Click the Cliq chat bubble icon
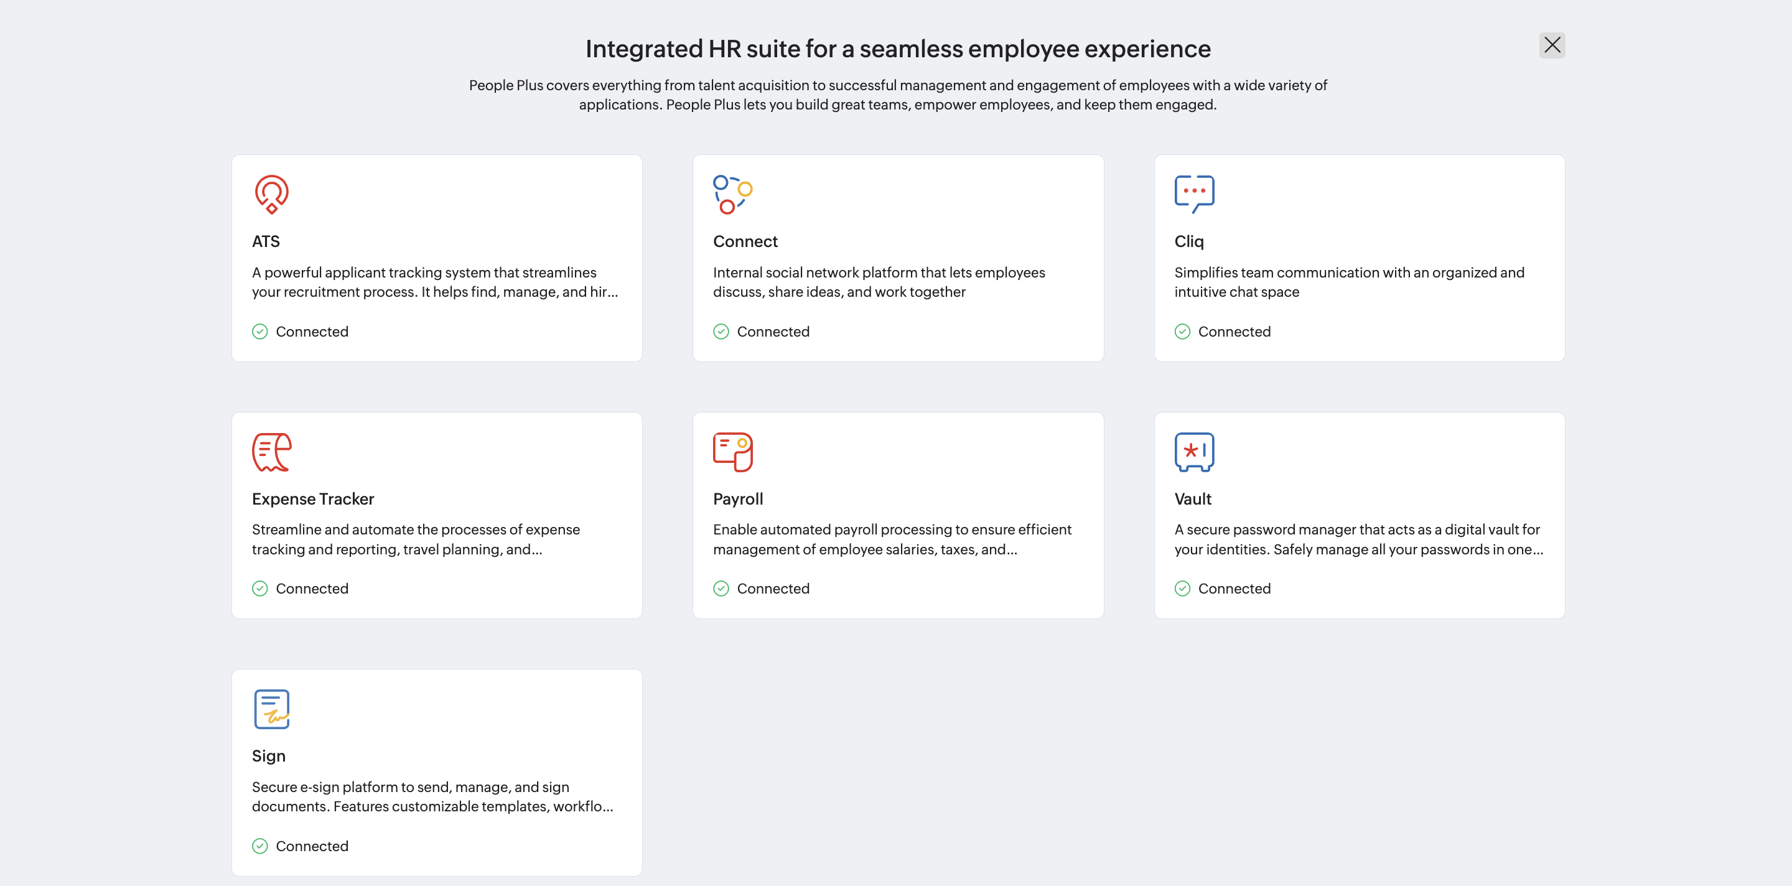 (1194, 194)
